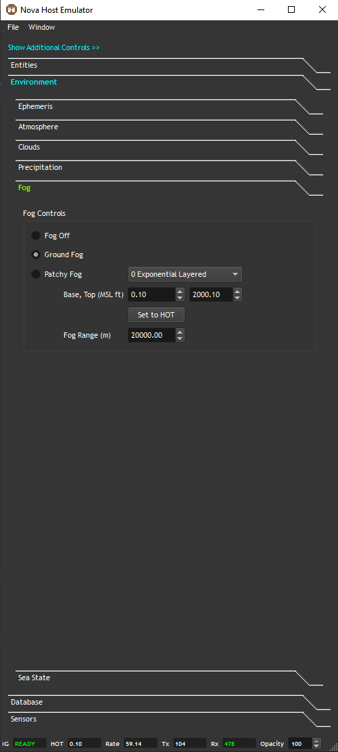The height and width of the screenshot is (752, 338).
Task: Decrease Fog Top value with down arrow
Action: (x=237, y=298)
